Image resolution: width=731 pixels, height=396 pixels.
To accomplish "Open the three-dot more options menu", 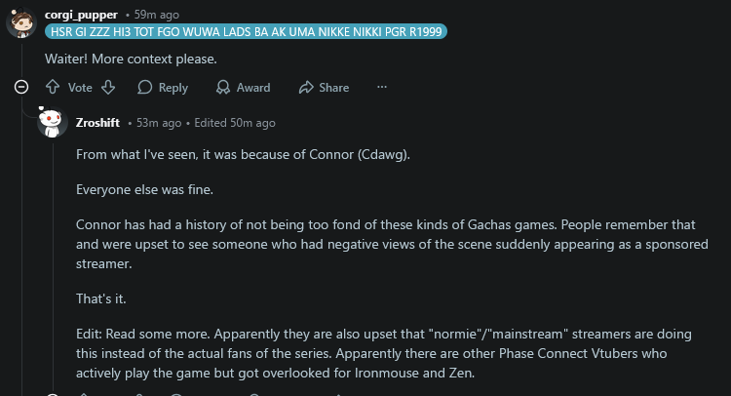I will (x=382, y=87).
